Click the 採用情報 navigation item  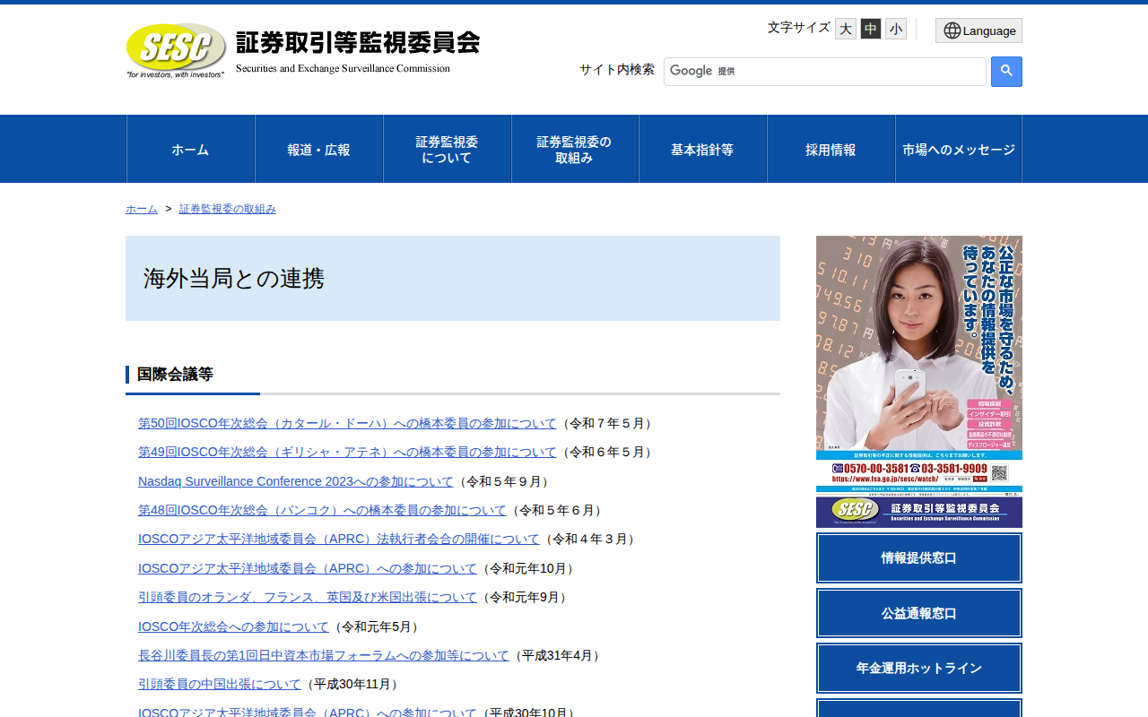click(831, 149)
